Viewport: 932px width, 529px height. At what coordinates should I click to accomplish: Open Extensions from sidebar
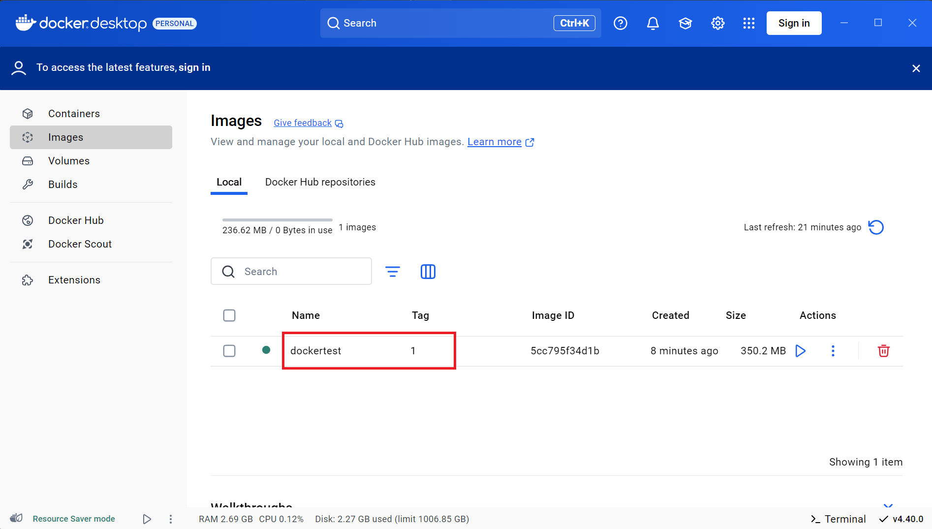[x=91, y=280]
